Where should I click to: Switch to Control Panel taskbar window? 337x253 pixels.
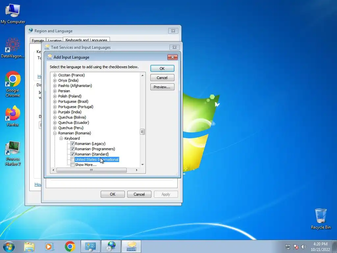90,246
